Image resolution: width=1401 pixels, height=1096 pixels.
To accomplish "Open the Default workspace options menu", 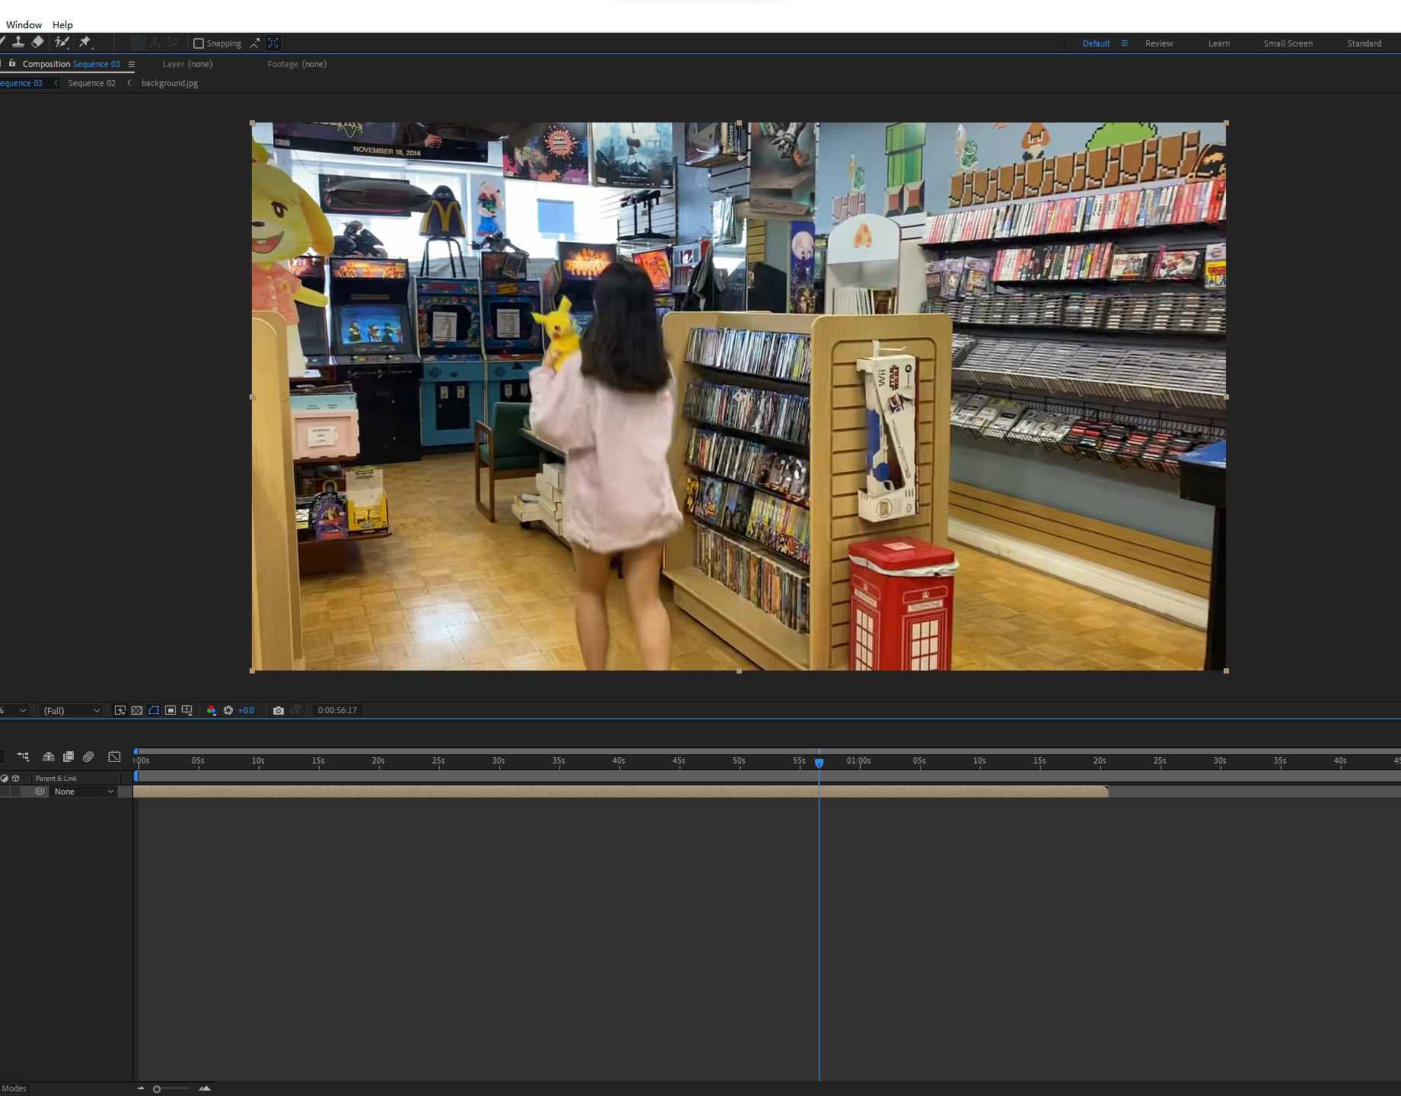I will tap(1124, 43).
